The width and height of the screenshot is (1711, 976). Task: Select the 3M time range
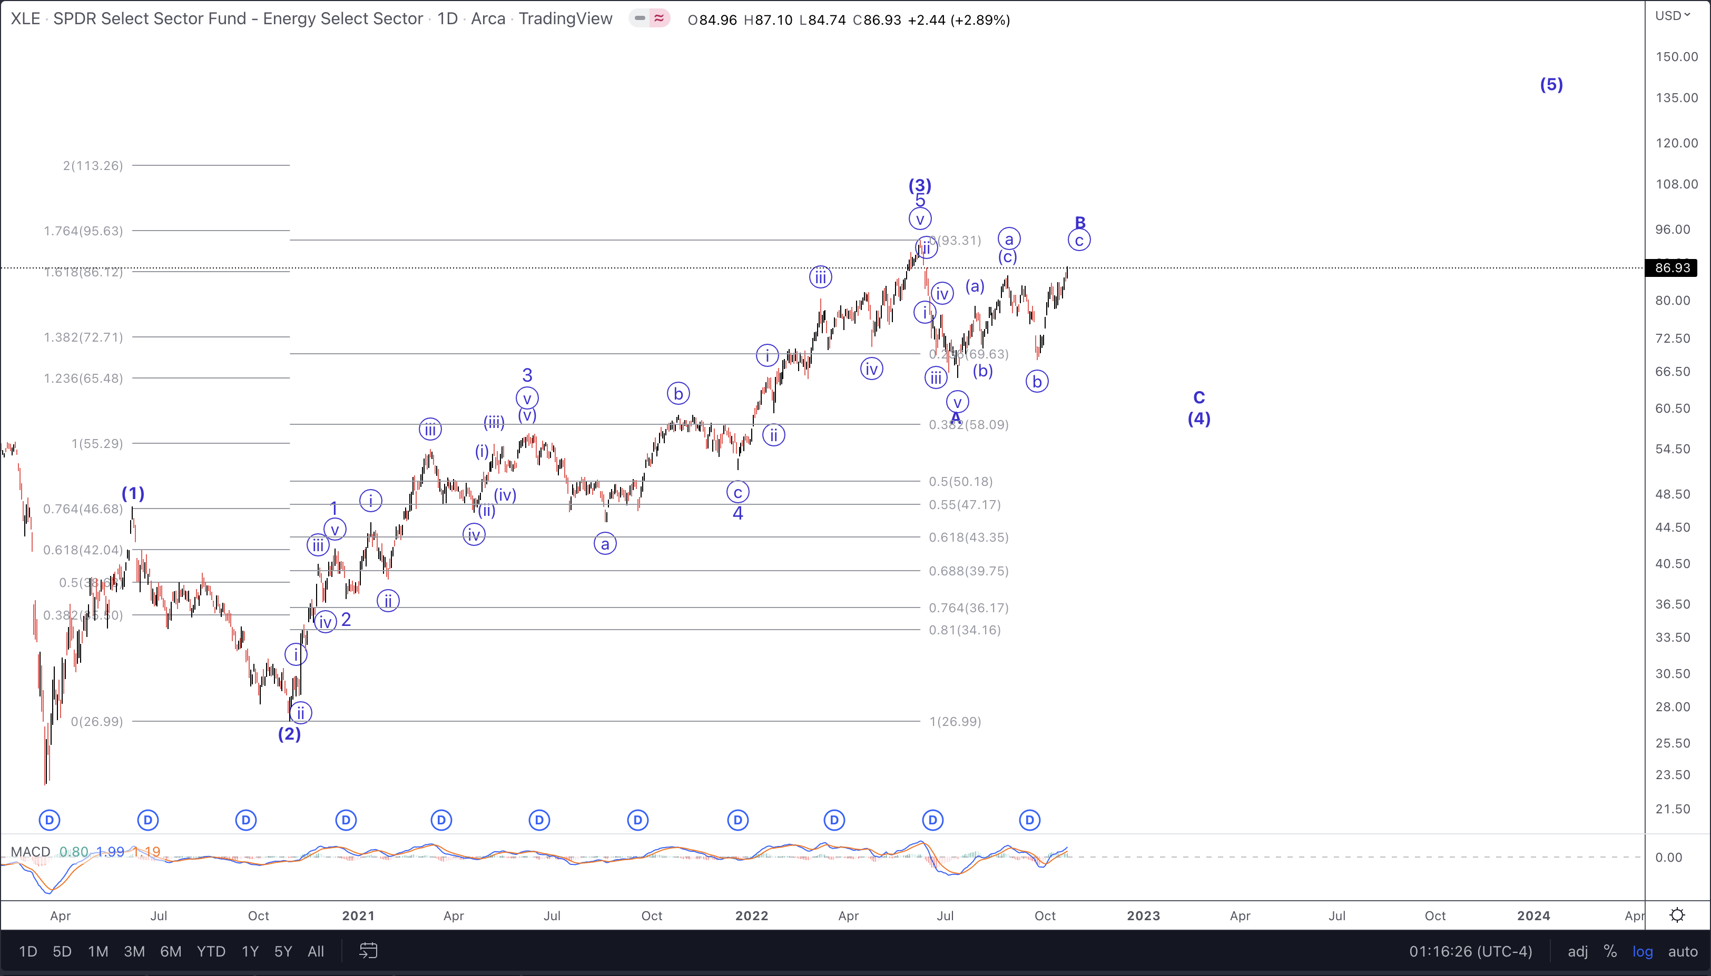point(134,951)
